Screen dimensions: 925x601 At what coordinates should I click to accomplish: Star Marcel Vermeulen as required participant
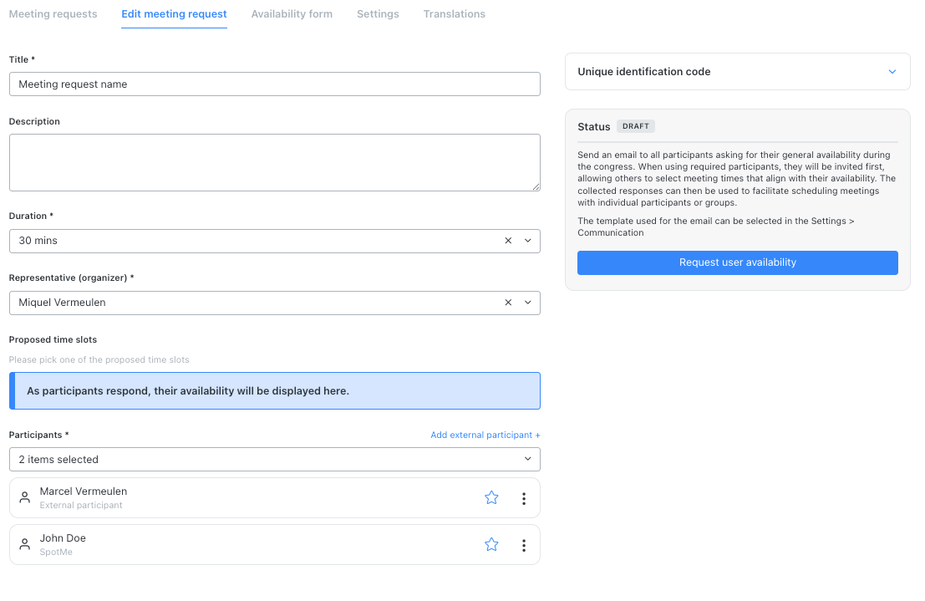(x=491, y=497)
